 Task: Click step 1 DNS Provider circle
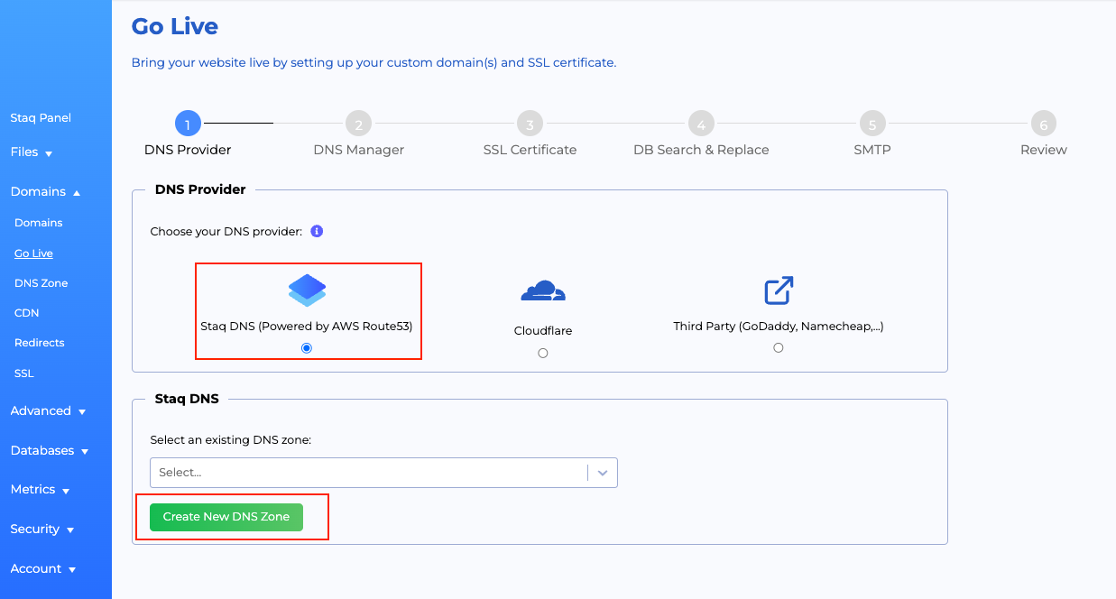pyautogui.click(x=188, y=124)
